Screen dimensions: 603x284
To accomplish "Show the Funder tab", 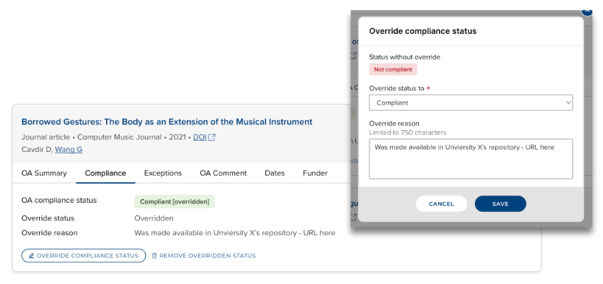I will [x=315, y=173].
